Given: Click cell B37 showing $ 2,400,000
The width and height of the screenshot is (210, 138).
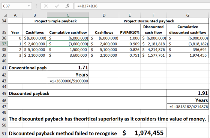Looking at the screenshot, I should click(x=34, y=44).
